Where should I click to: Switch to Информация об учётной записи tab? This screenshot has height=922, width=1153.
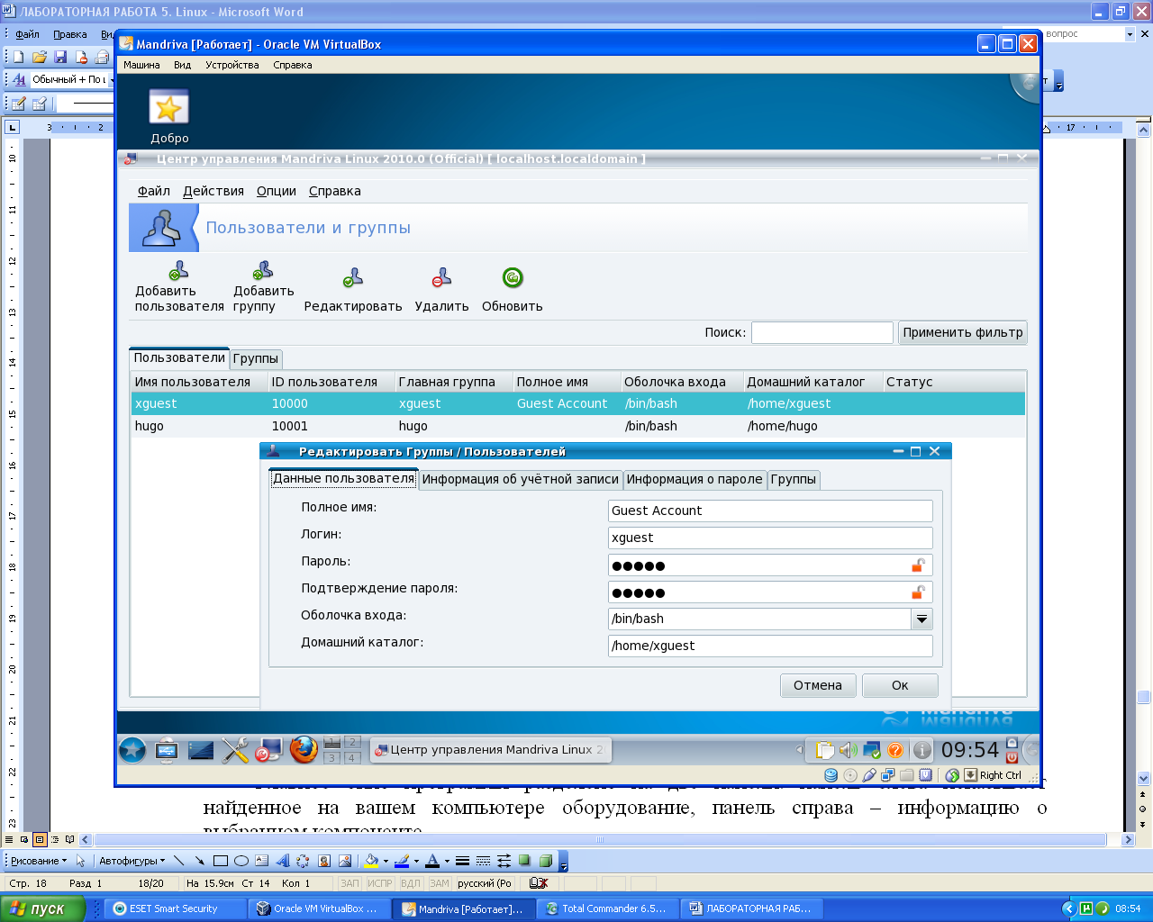tap(521, 479)
